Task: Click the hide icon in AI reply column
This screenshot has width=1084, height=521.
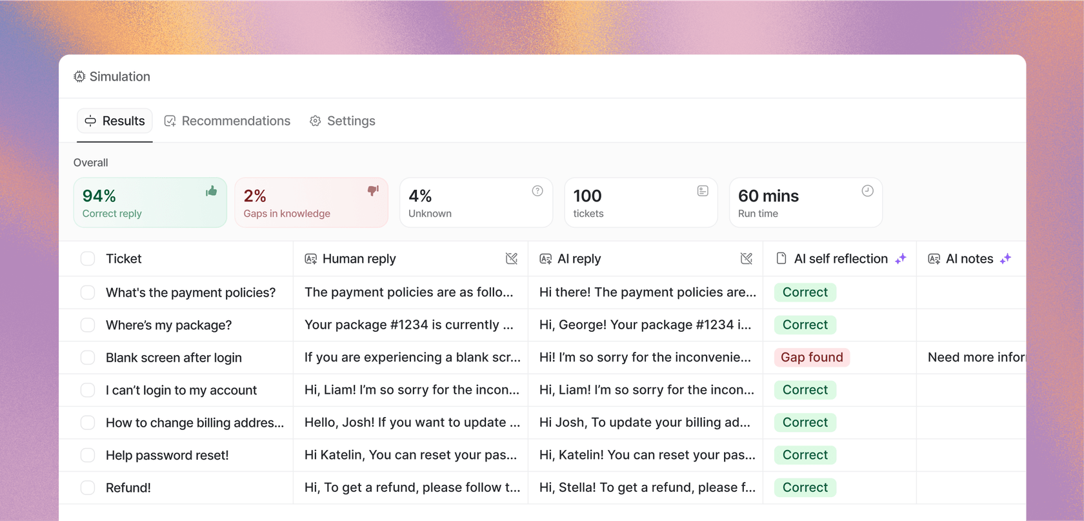Action: (x=747, y=259)
